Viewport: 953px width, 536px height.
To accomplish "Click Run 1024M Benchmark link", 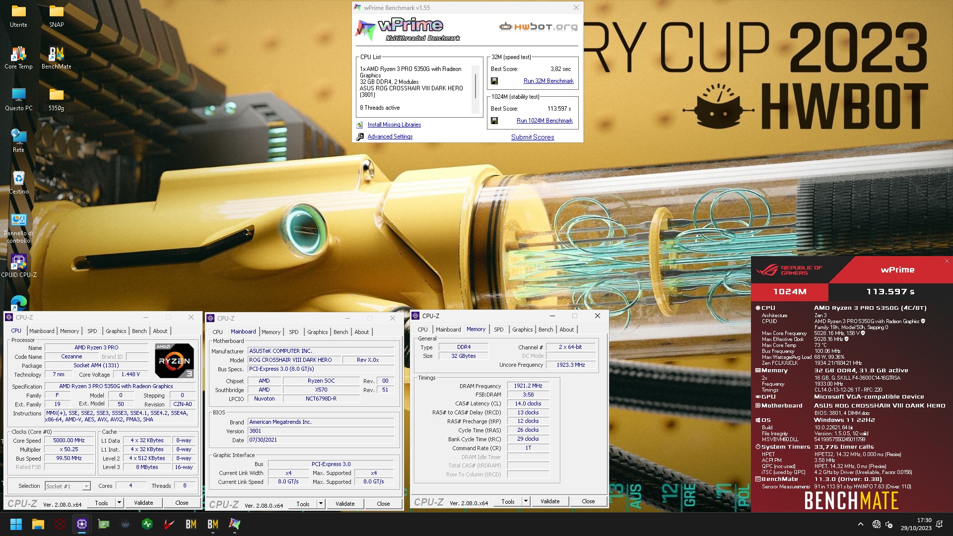I will 545,121.
